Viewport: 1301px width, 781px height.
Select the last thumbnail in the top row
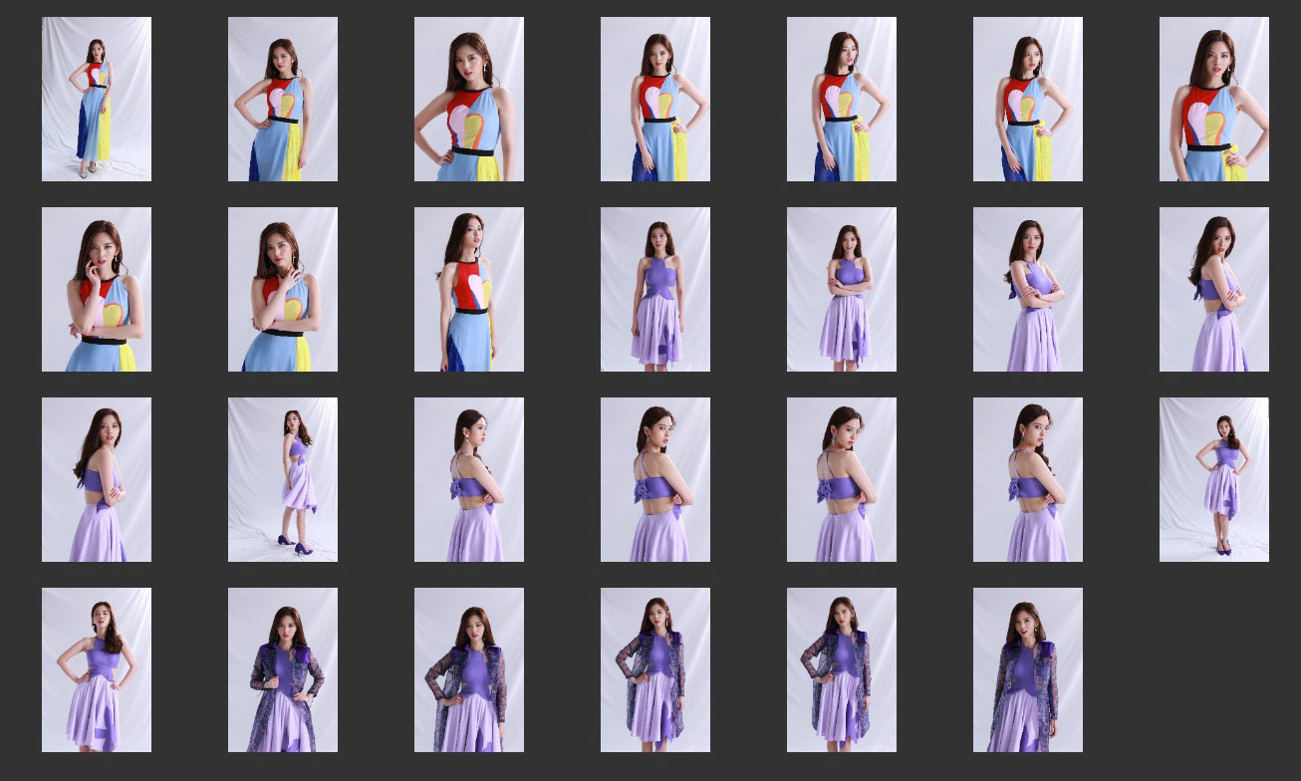point(1213,99)
